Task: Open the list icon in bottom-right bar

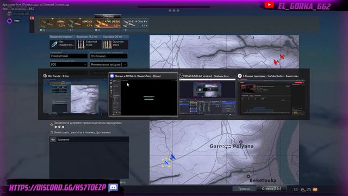Action: [x=296, y=189]
